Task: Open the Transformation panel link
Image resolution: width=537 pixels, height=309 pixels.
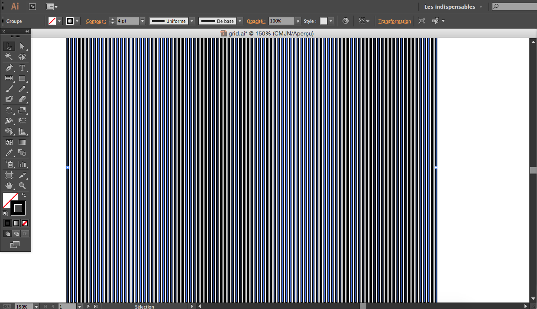Action: pyautogui.click(x=395, y=21)
